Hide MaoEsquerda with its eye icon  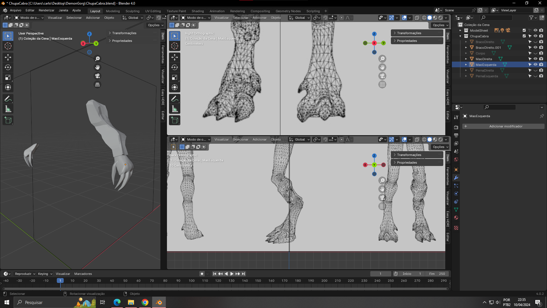(x=535, y=65)
